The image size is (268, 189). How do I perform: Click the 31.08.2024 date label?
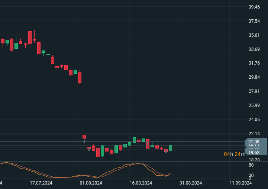click(x=190, y=183)
